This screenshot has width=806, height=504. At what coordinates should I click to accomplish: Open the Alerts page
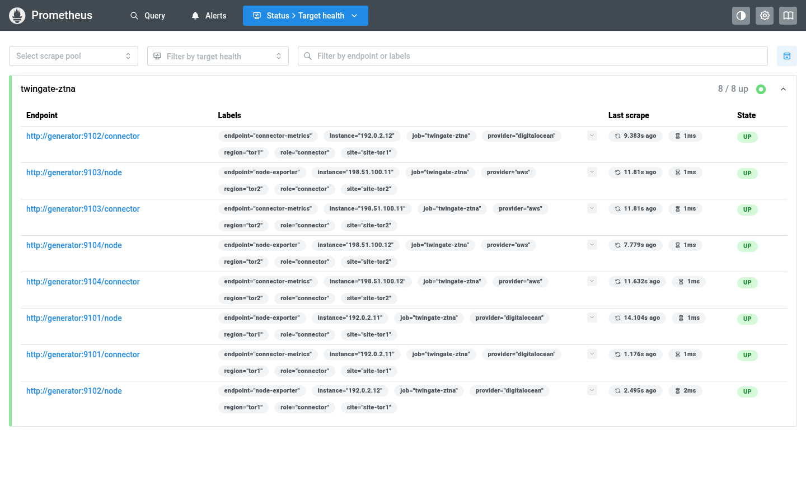click(209, 16)
